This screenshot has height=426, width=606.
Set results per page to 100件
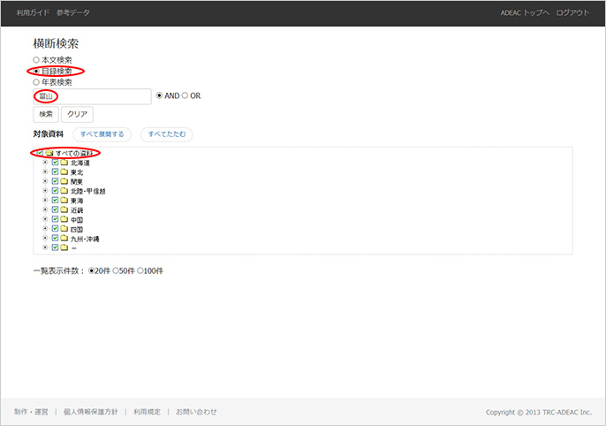(x=140, y=270)
